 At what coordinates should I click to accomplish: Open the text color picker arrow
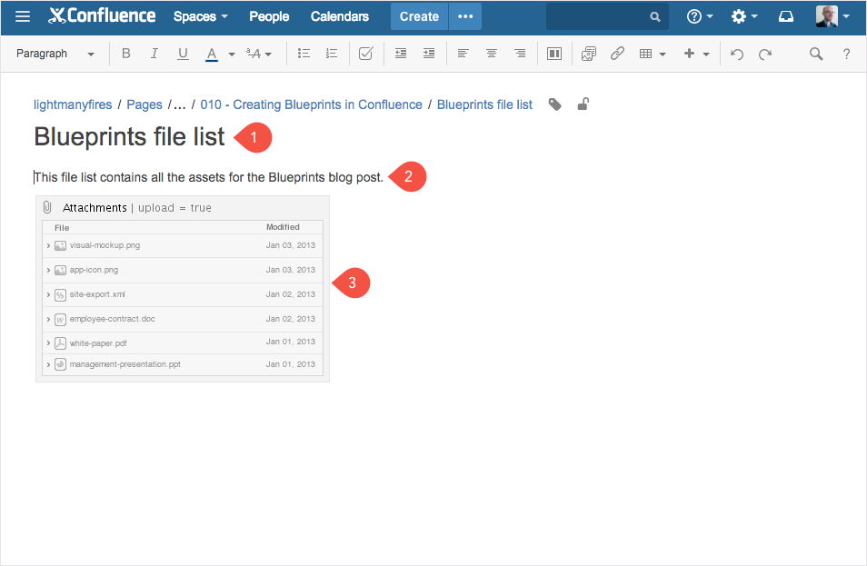(x=232, y=55)
